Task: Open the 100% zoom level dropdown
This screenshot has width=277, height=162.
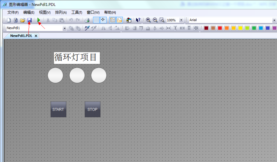Action: point(181,20)
